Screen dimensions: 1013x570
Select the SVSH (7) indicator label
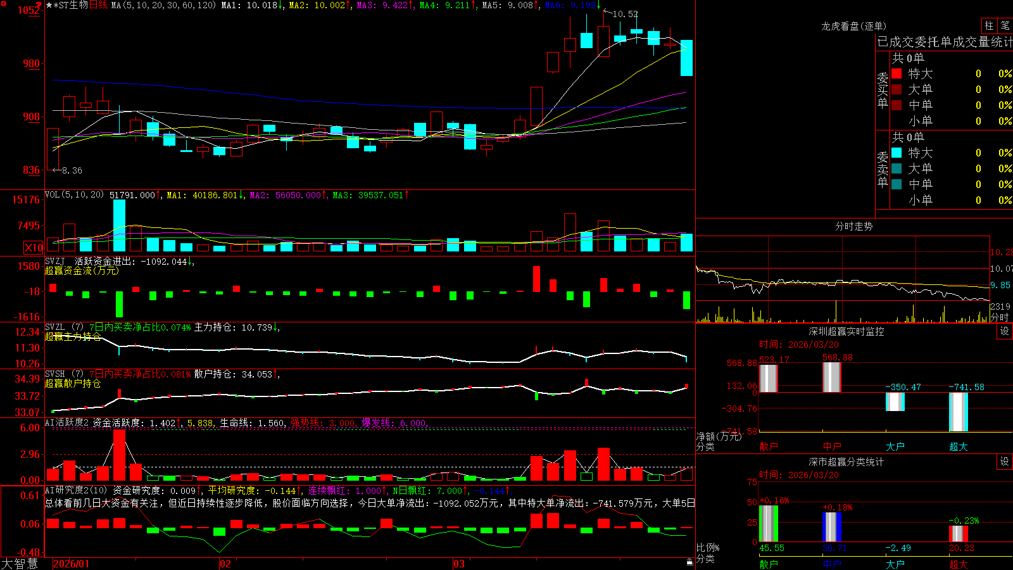[64, 374]
